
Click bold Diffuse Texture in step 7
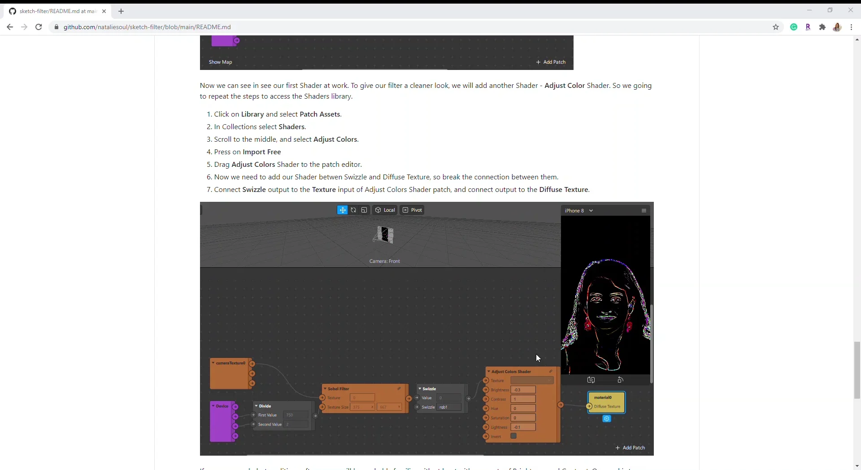coord(564,190)
